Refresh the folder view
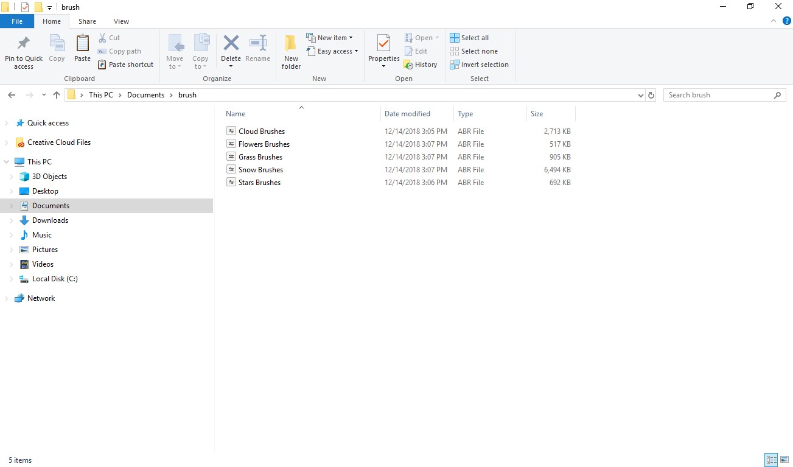This screenshot has width=793, height=467. point(651,95)
